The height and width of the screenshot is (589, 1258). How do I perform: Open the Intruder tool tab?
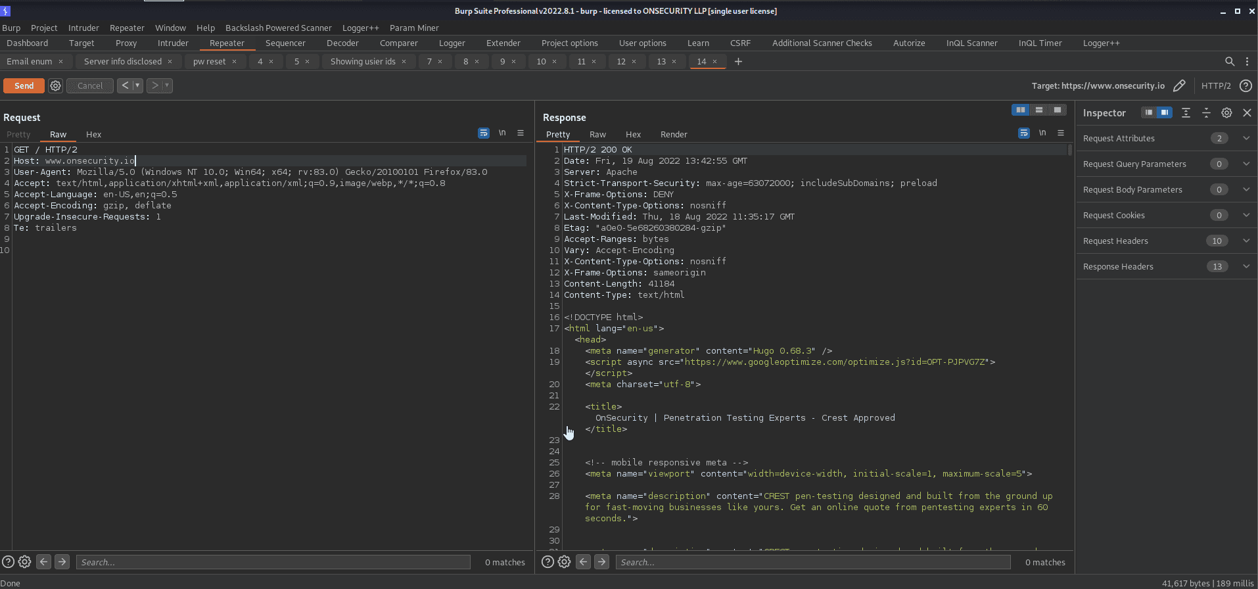tap(173, 43)
